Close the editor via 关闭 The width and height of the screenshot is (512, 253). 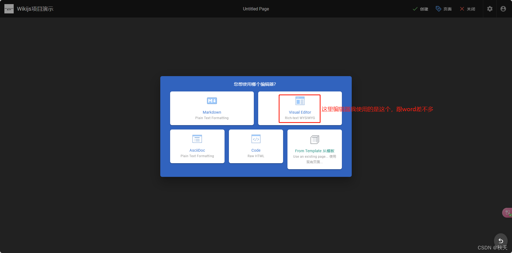click(468, 8)
